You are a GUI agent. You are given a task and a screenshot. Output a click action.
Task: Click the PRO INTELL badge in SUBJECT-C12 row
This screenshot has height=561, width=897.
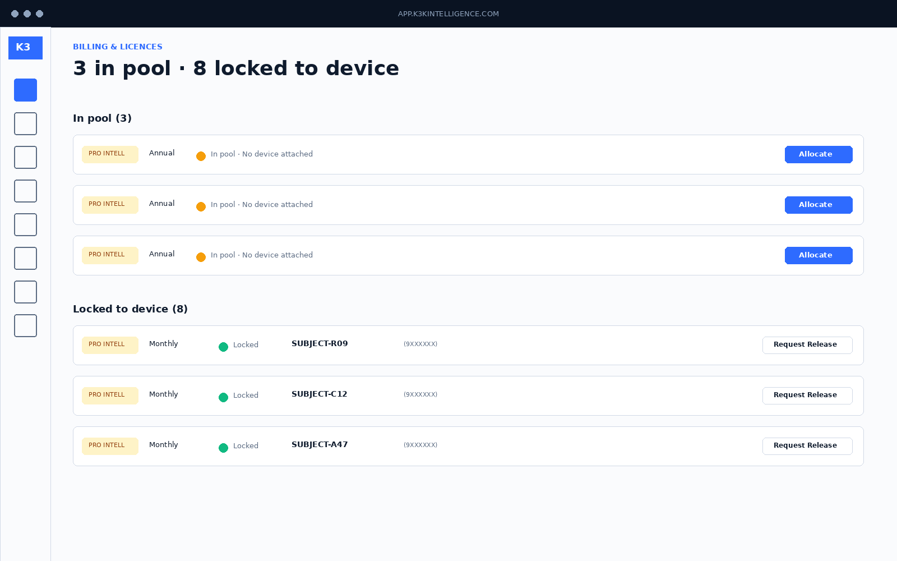[110, 396]
